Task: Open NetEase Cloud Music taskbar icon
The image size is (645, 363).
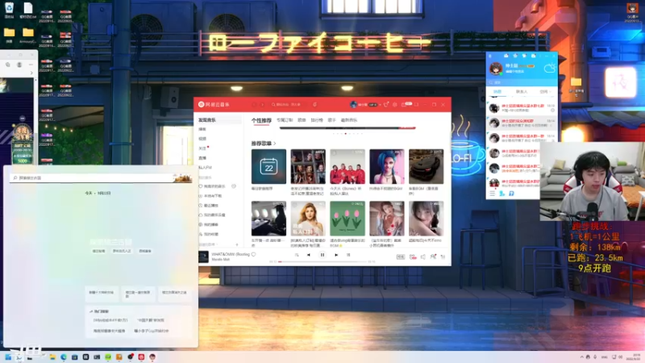Action: [141, 357]
